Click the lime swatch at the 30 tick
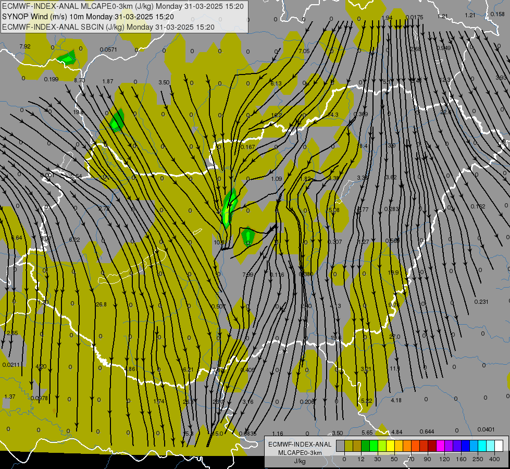This screenshot has height=469, width=510. pos(382,446)
